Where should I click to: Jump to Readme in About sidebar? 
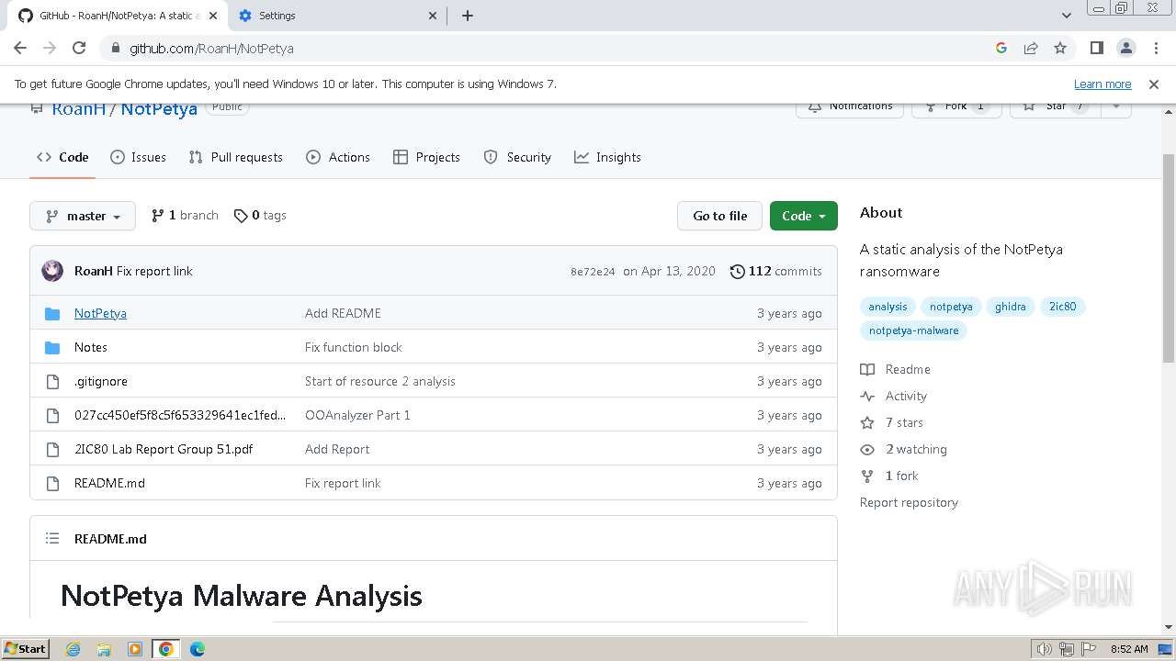(896, 369)
